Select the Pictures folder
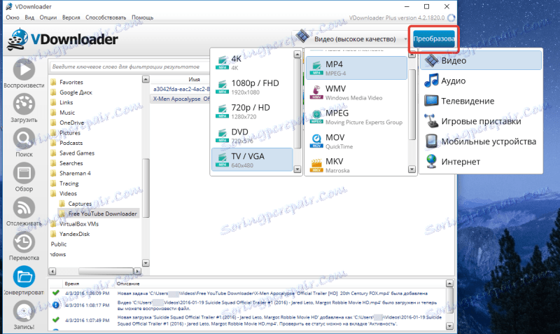 pos(69,133)
